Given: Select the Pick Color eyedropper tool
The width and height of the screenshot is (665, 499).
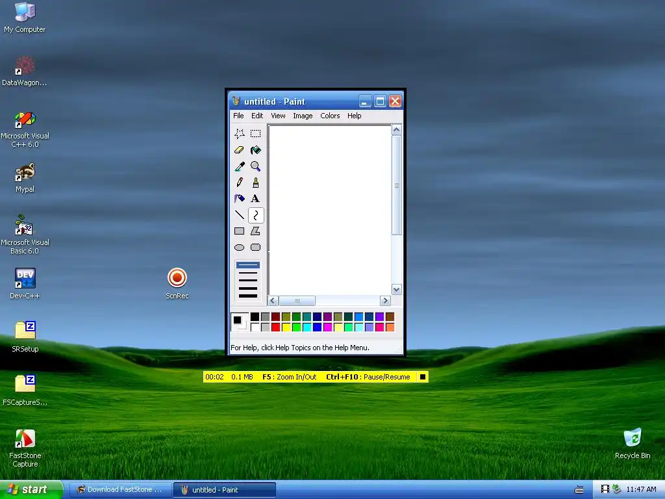Looking at the screenshot, I should (239, 166).
